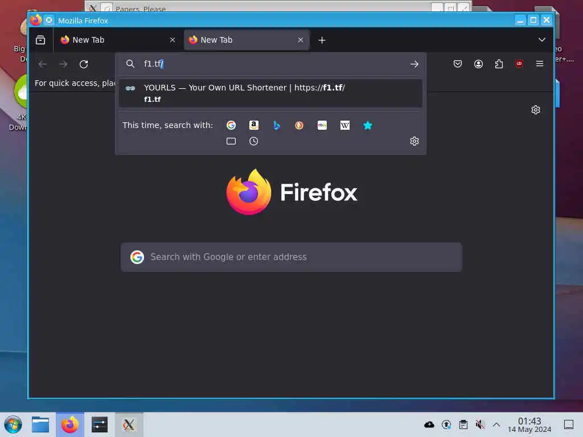Personalize new tab gear icon

coord(535,110)
